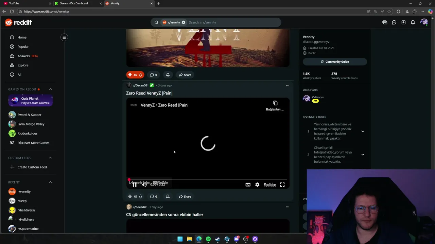Open OBS Studio from the taskbar
Image resolution: width=435 pixels, height=244 pixels.
[x=245, y=239]
